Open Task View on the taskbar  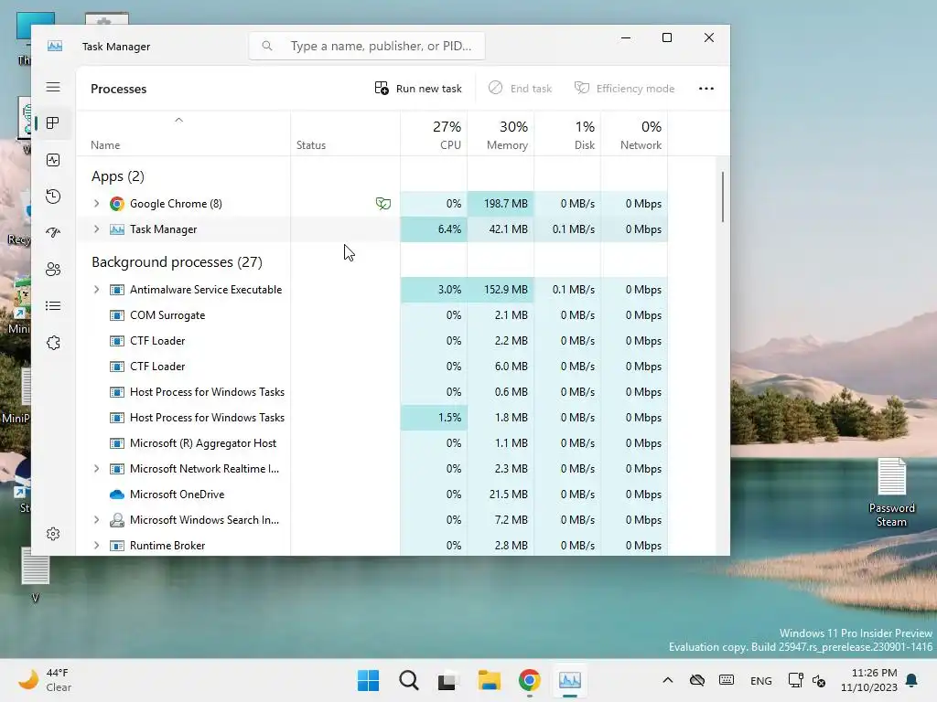tap(448, 680)
